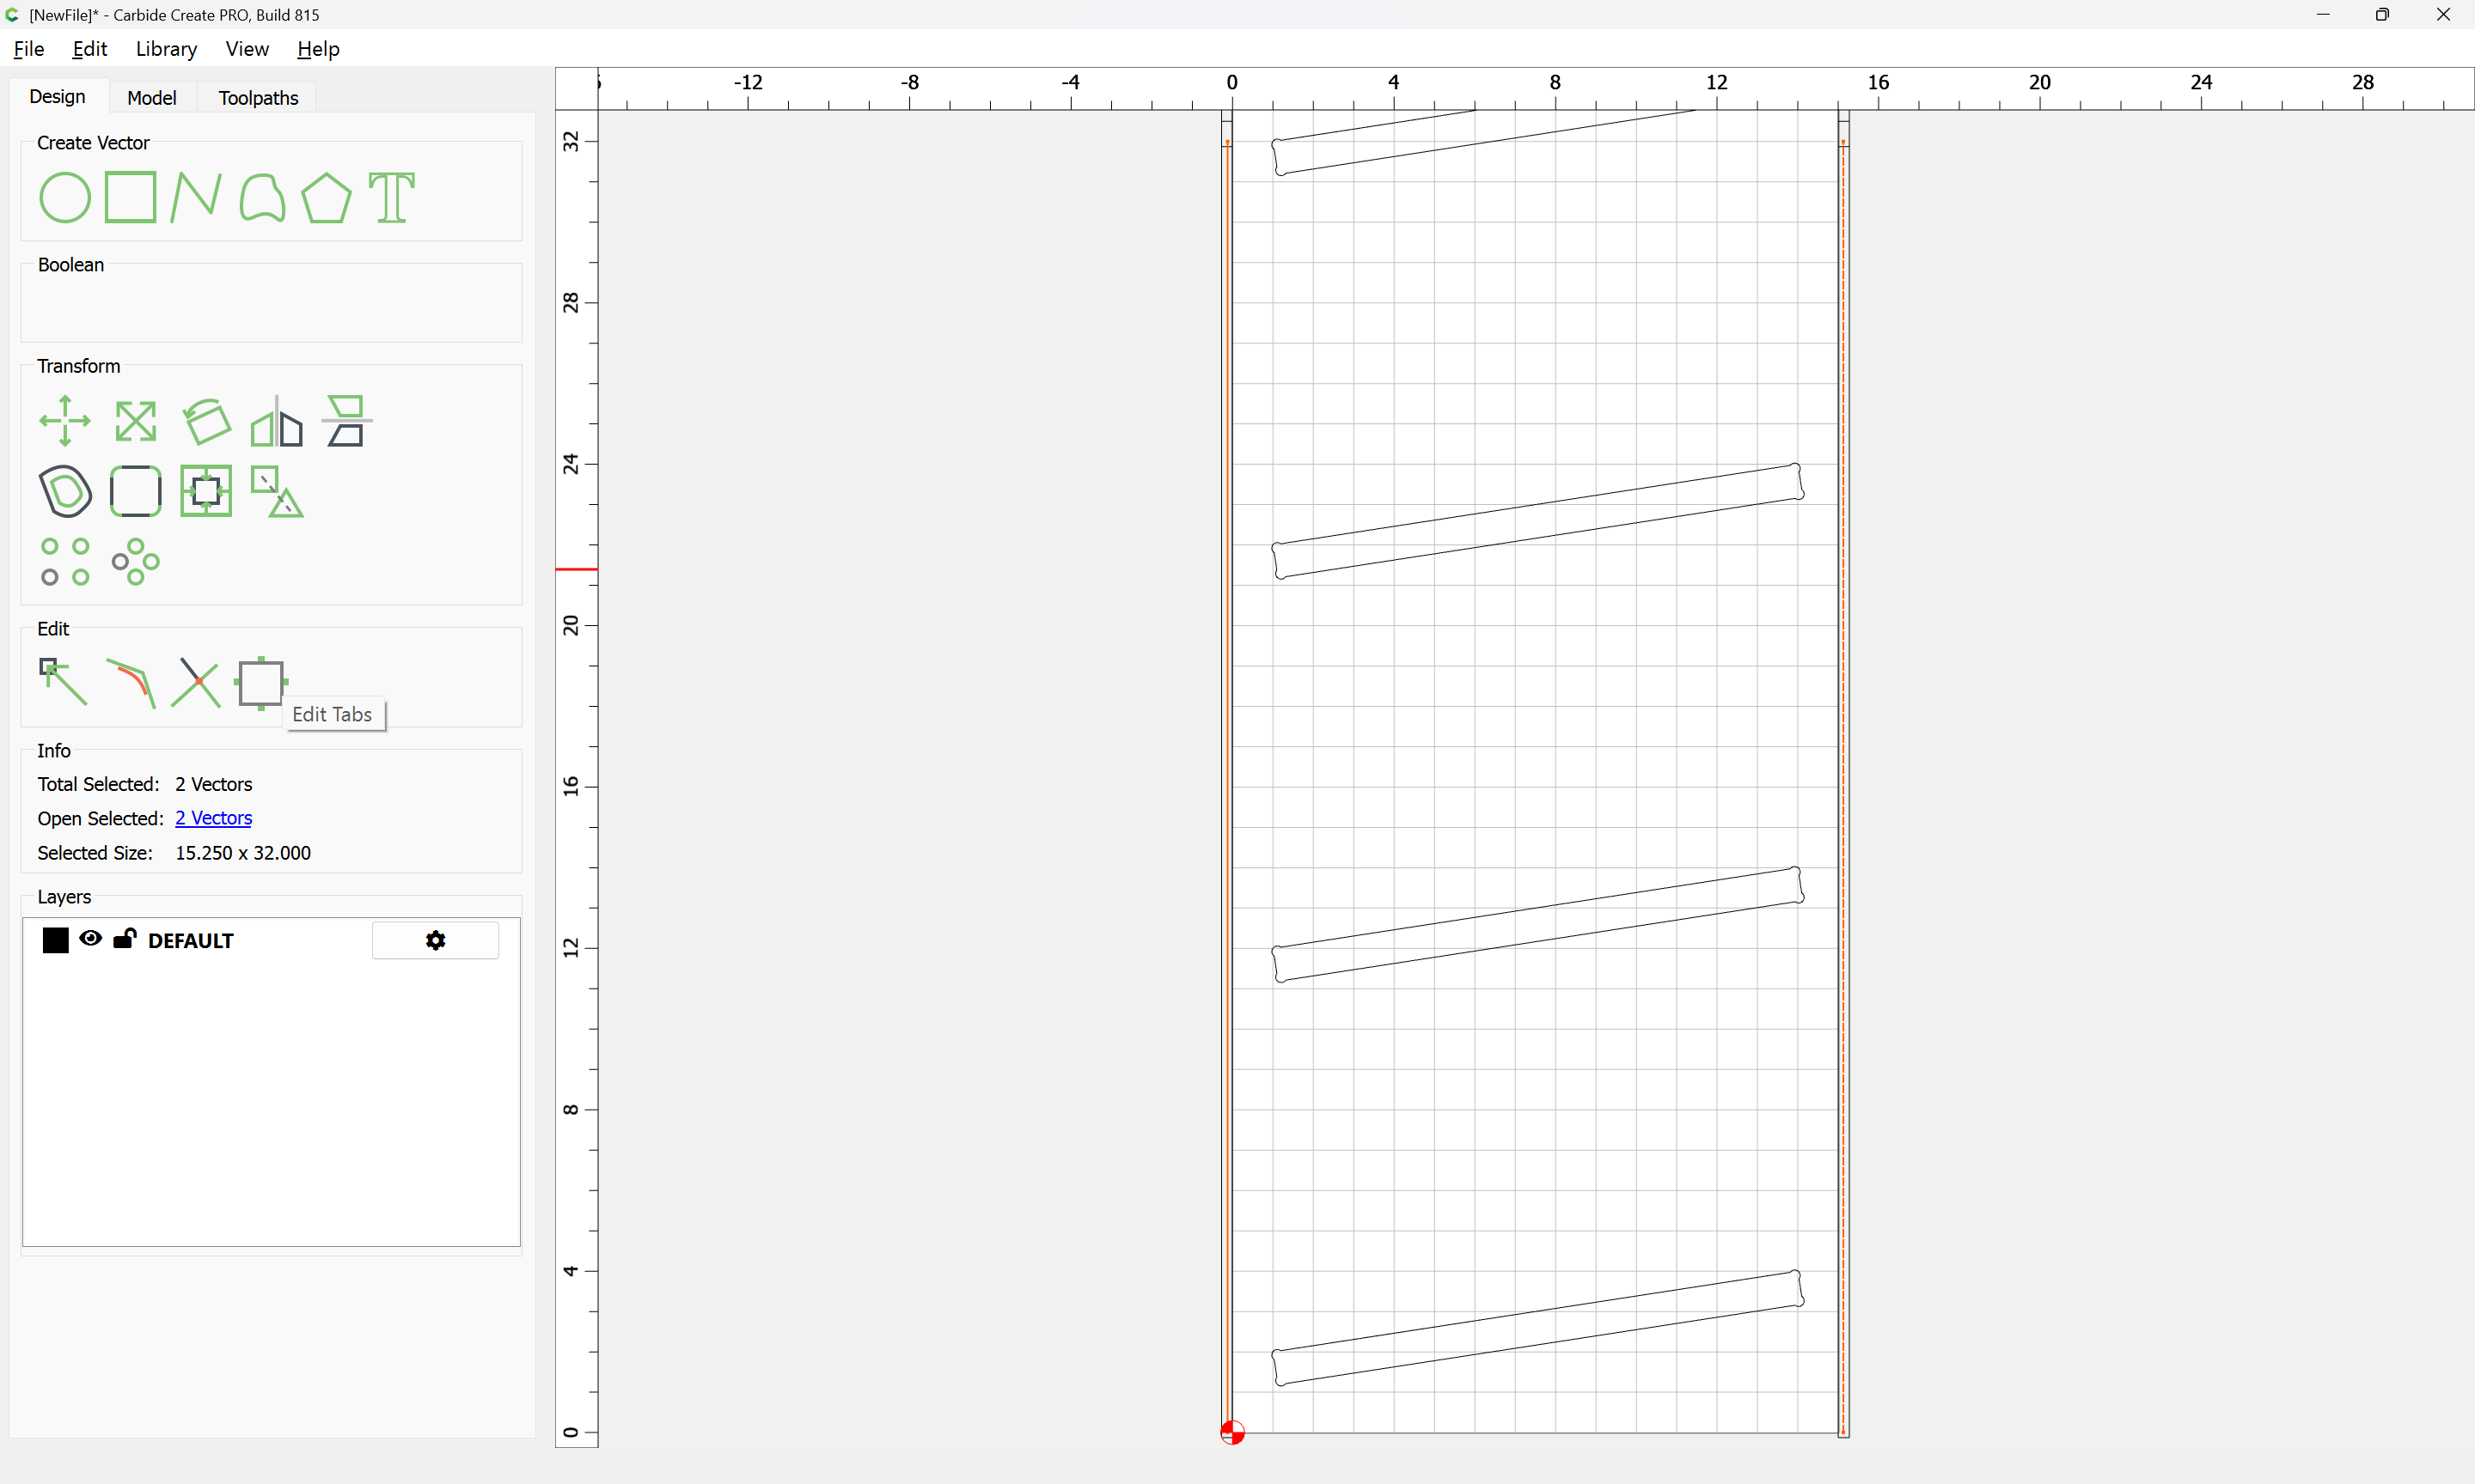Click the Center/Inlay tool icon
This screenshot has width=2475, height=1484.
coord(206,491)
